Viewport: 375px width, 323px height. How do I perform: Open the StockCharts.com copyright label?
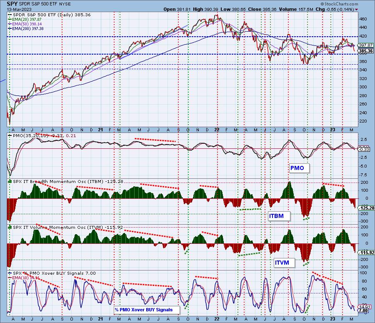(x=339, y=4)
